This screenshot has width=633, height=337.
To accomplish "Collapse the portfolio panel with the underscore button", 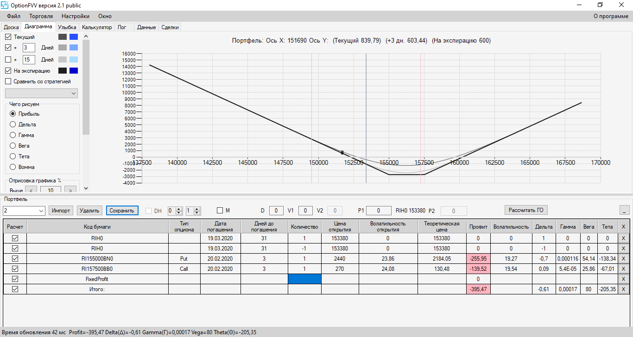I will [x=624, y=210].
